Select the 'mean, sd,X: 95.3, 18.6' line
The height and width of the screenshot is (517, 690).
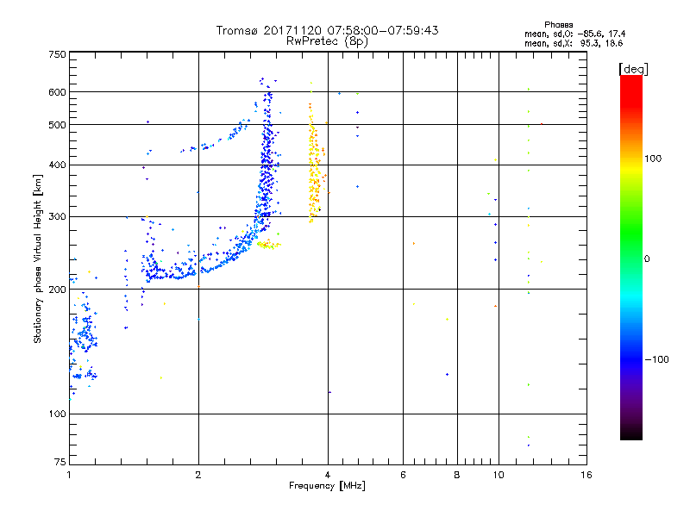tap(574, 43)
